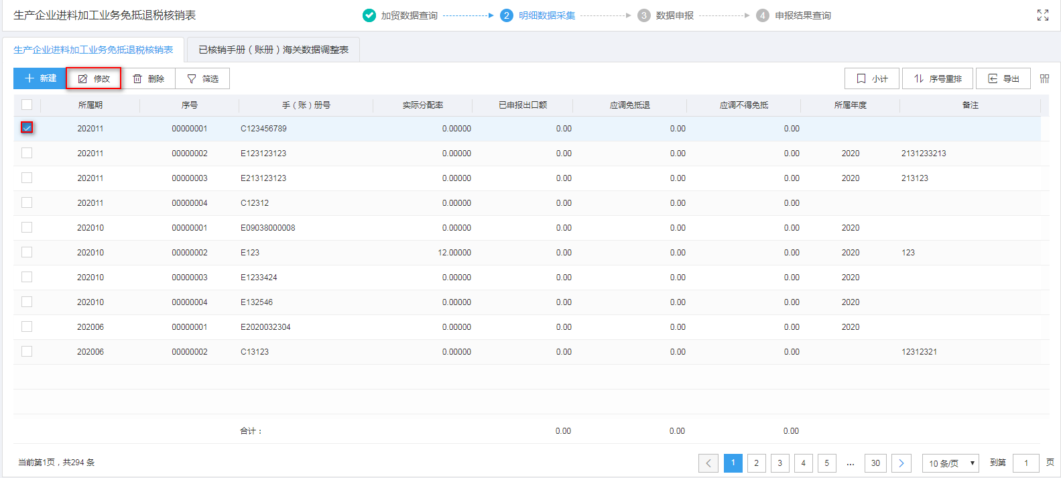This screenshot has width=1061, height=478.
Task: Open the 筛选 filter funnel
Action: [202, 78]
